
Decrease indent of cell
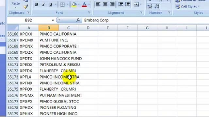(x=121, y=5)
